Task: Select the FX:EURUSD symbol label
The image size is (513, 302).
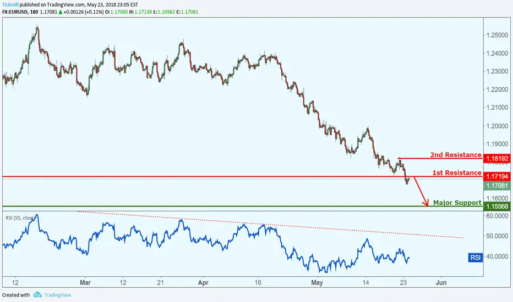Action: click(x=15, y=12)
